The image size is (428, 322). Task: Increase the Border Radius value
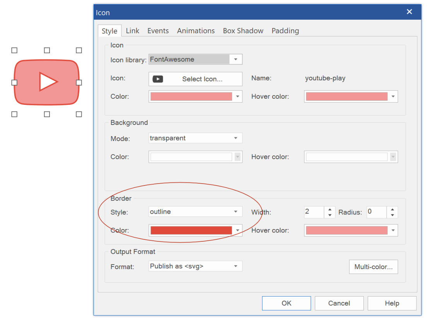[x=392, y=209]
